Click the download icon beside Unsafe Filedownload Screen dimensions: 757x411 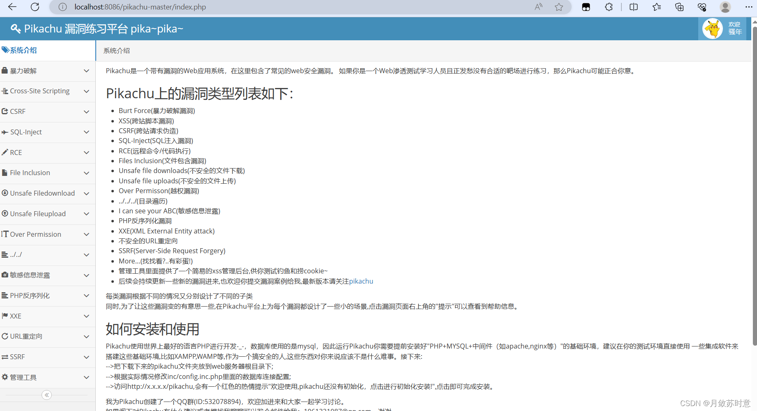(5, 193)
